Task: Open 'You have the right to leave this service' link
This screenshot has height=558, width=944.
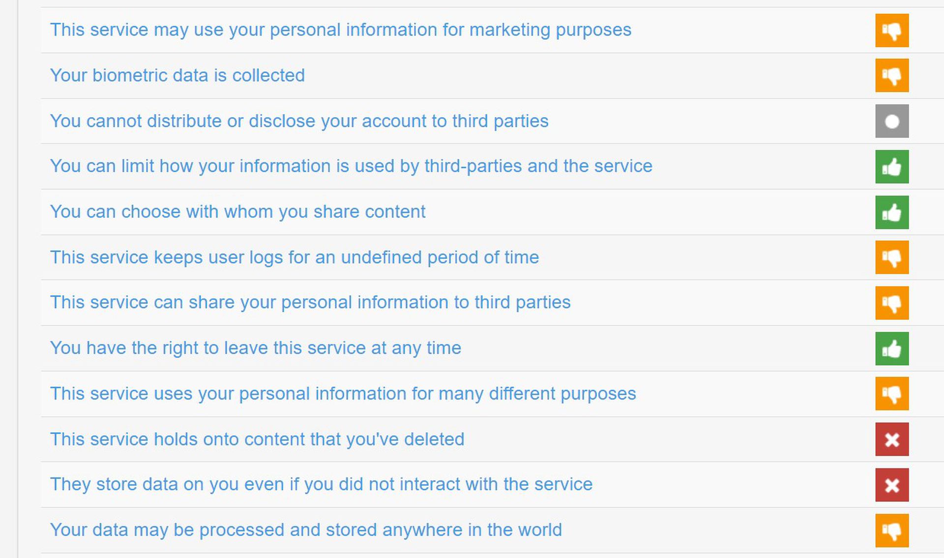Action: point(256,348)
